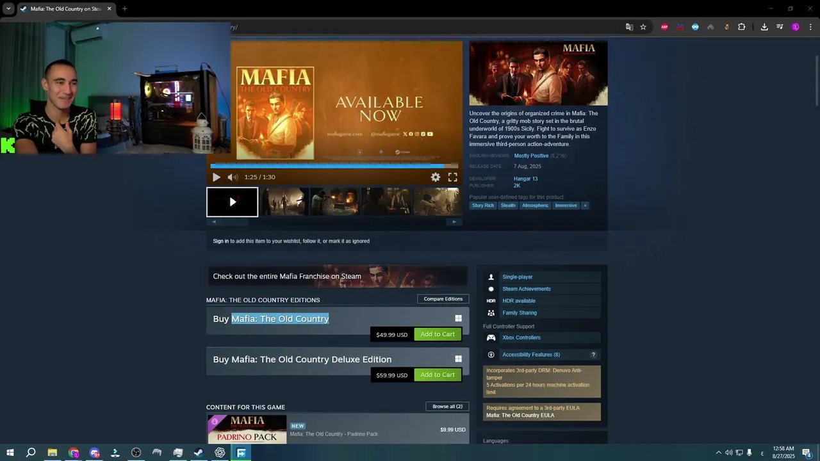Viewport: 820px width, 461px height.
Task: Open ChatGPT app from the taskbar
Action: pyautogui.click(x=220, y=453)
